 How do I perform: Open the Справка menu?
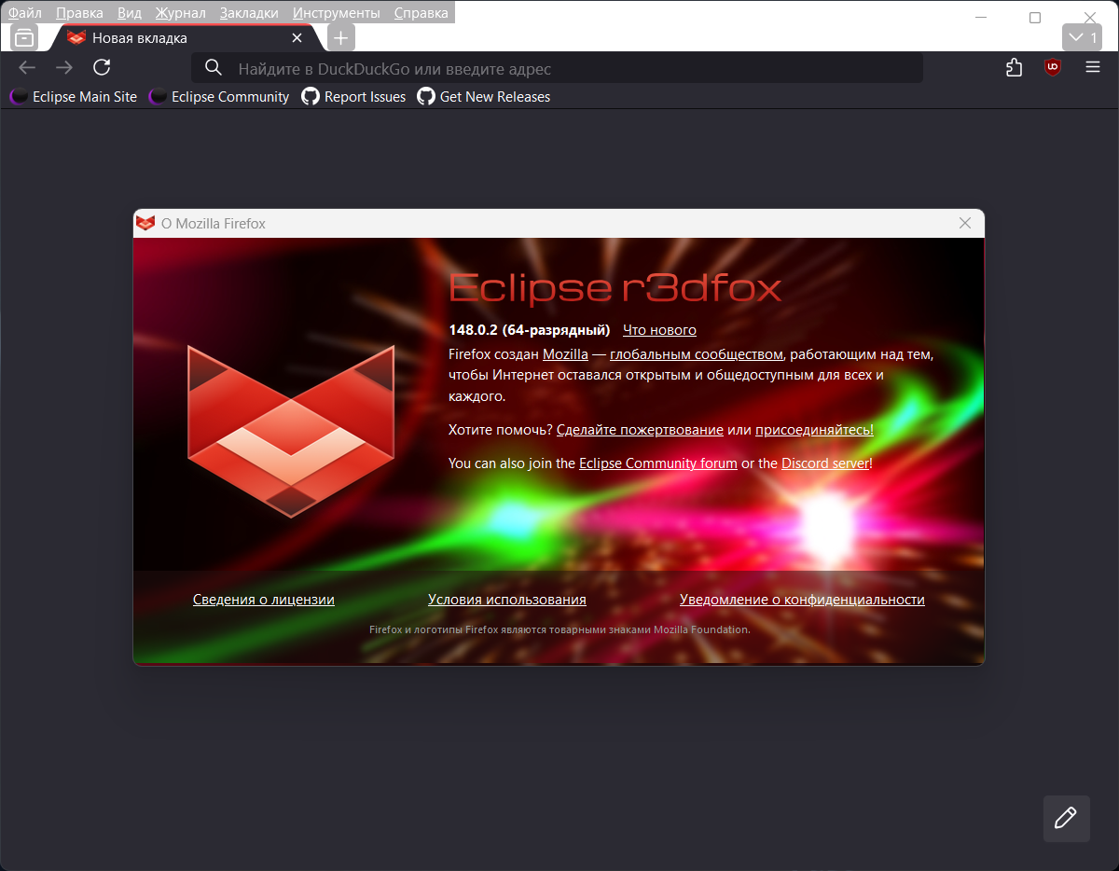pos(421,13)
